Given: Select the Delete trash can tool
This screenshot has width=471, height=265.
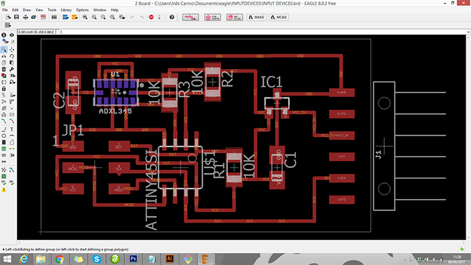Looking at the screenshot, I should (x=4, y=69).
